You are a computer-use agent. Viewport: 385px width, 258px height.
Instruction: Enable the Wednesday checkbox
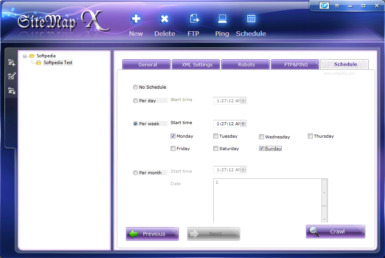[261, 137]
